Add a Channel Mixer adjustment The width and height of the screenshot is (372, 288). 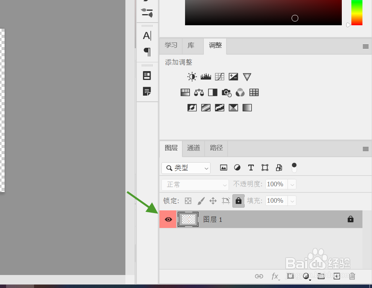click(x=240, y=92)
